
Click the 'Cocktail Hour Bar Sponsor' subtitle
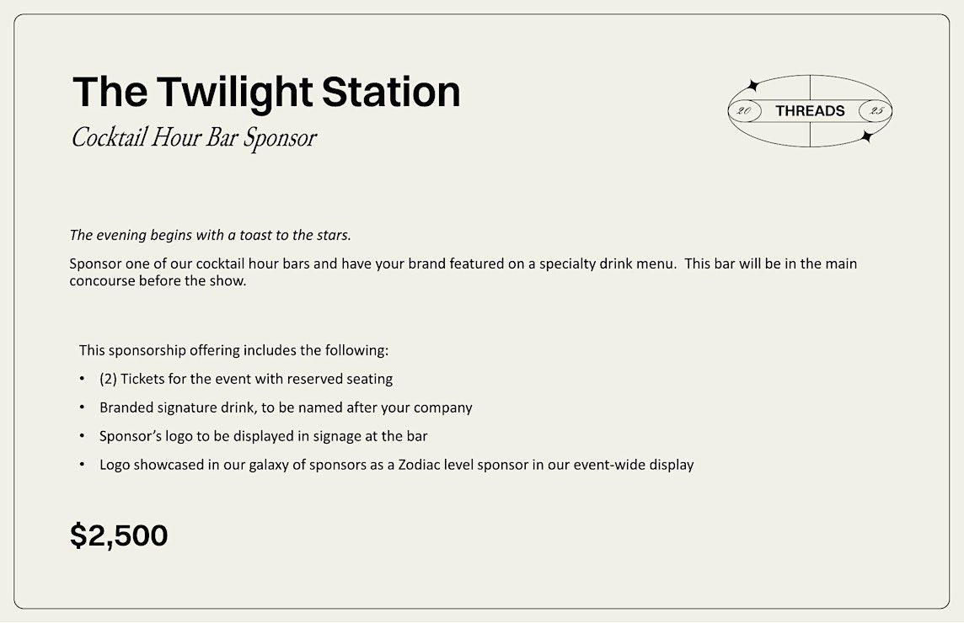click(x=194, y=137)
